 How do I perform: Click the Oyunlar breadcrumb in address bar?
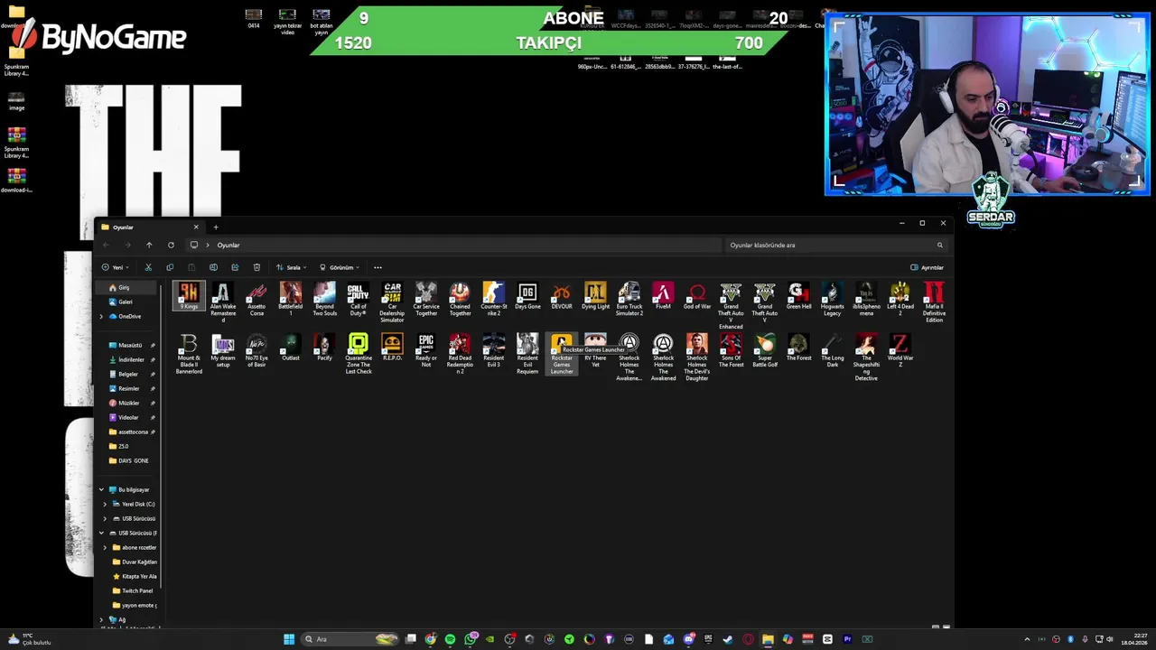pyautogui.click(x=228, y=245)
